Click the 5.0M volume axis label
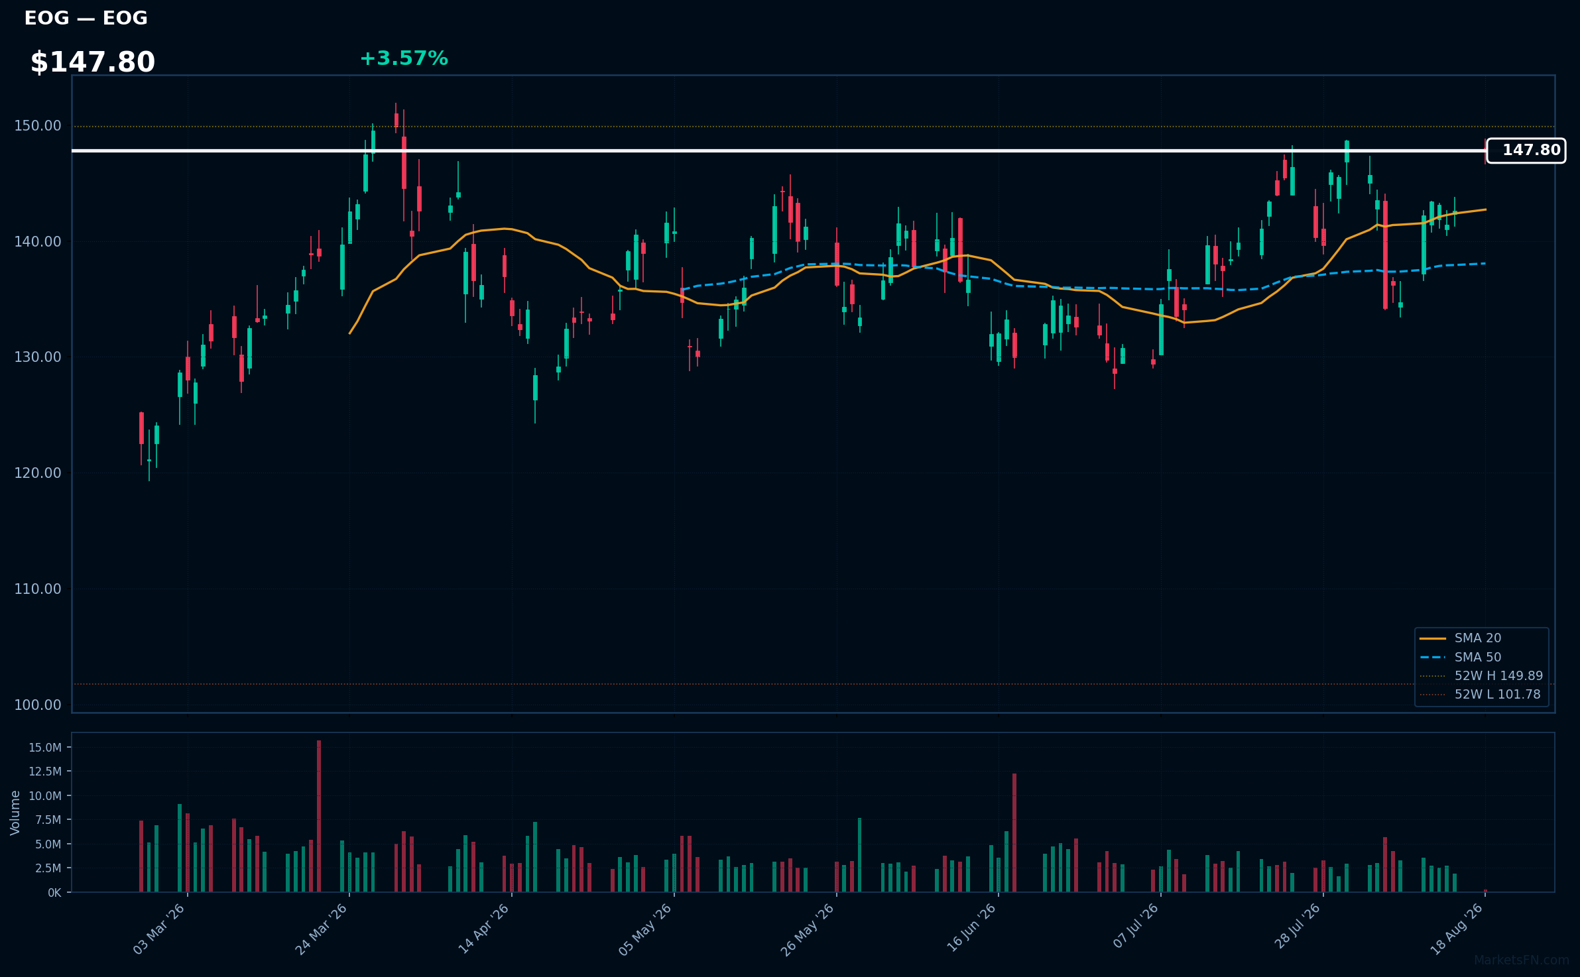Viewport: 1580px width, 977px height. pyautogui.click(x=48, y=844)
